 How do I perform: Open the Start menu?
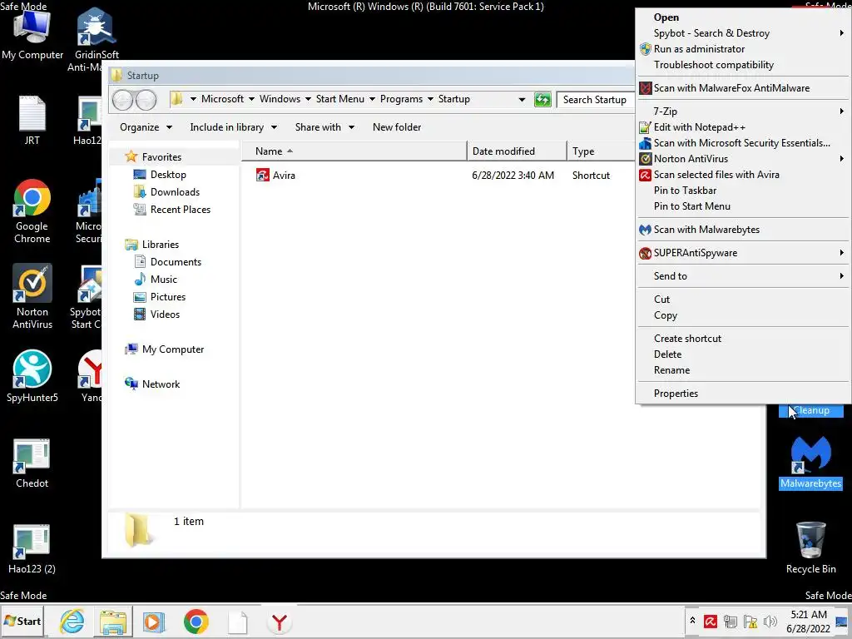point(22,621)
